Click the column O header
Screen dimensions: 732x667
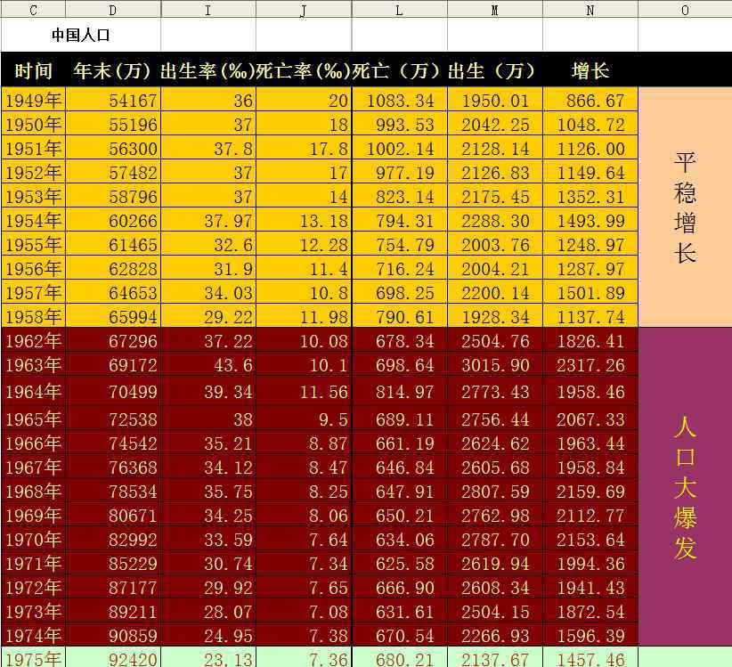(685, 10)
